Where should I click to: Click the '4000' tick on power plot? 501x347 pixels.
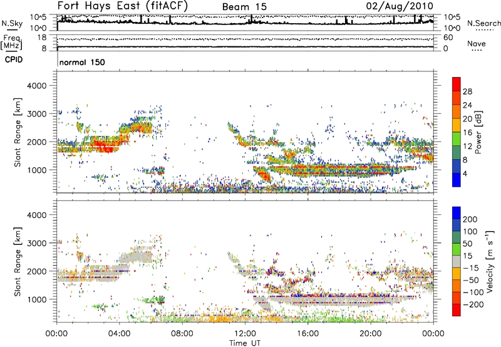coord(36,86)
